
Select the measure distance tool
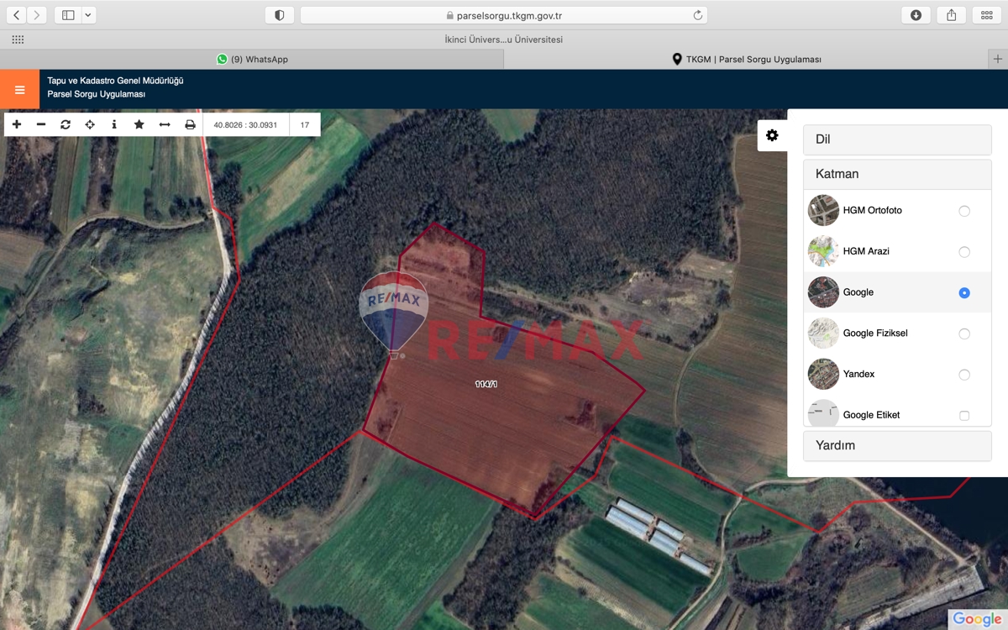[x=165, y=124]
